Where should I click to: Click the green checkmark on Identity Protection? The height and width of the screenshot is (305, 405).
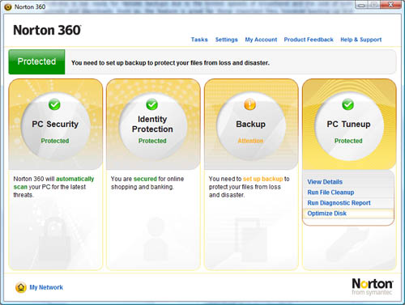(152, 104)
